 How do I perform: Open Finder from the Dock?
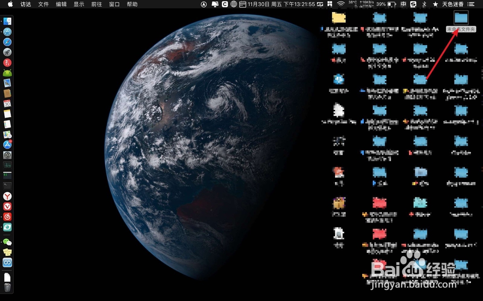click(x=7, y=21)
